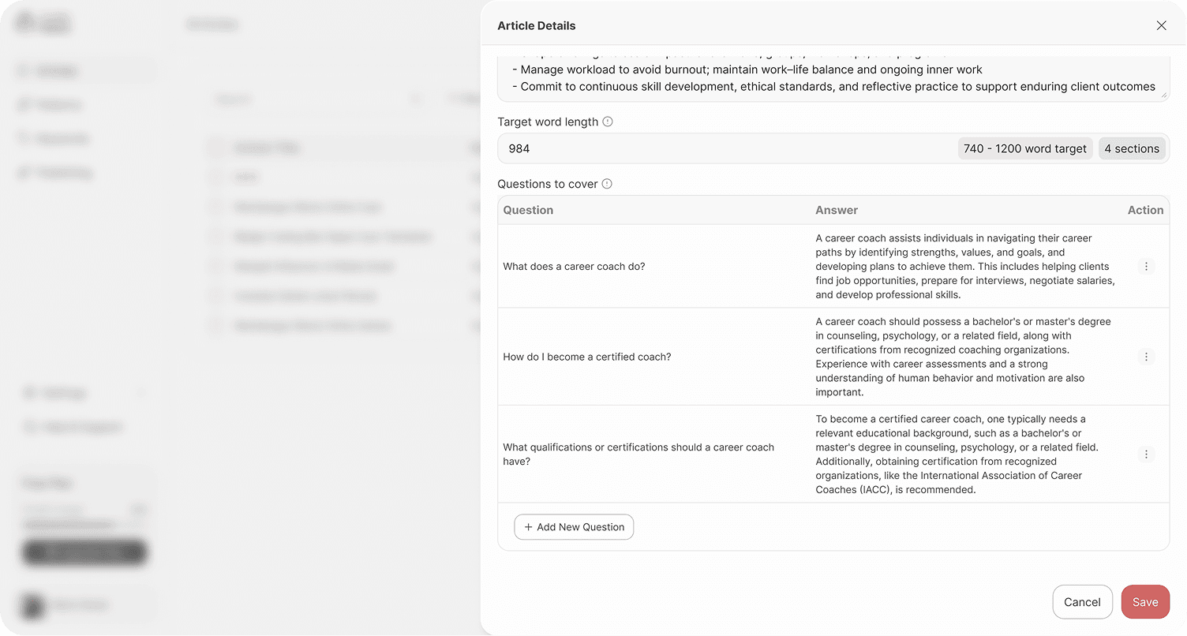Save the article details
The width and height of the screenshot is (1187, 636).
[x=1145, y=601]
